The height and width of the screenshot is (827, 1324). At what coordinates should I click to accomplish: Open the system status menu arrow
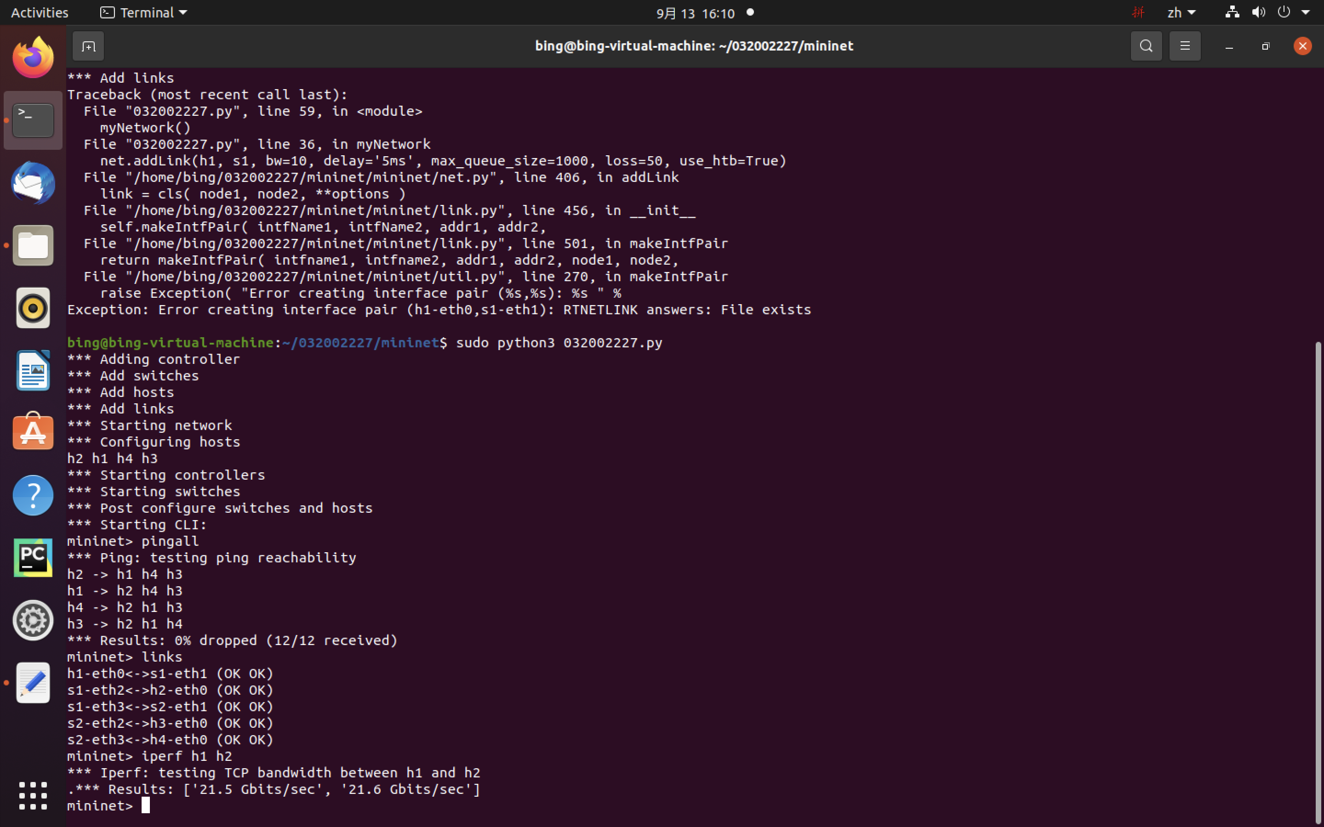coord(1306,12)
